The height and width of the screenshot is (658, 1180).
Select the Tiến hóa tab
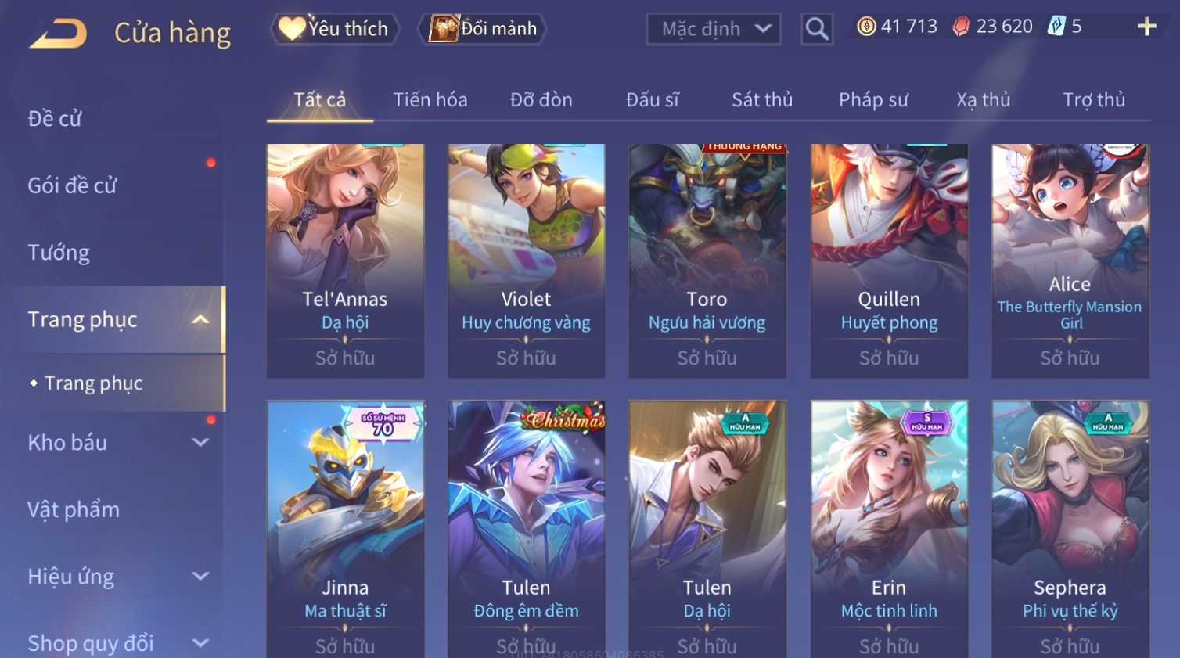430,100
